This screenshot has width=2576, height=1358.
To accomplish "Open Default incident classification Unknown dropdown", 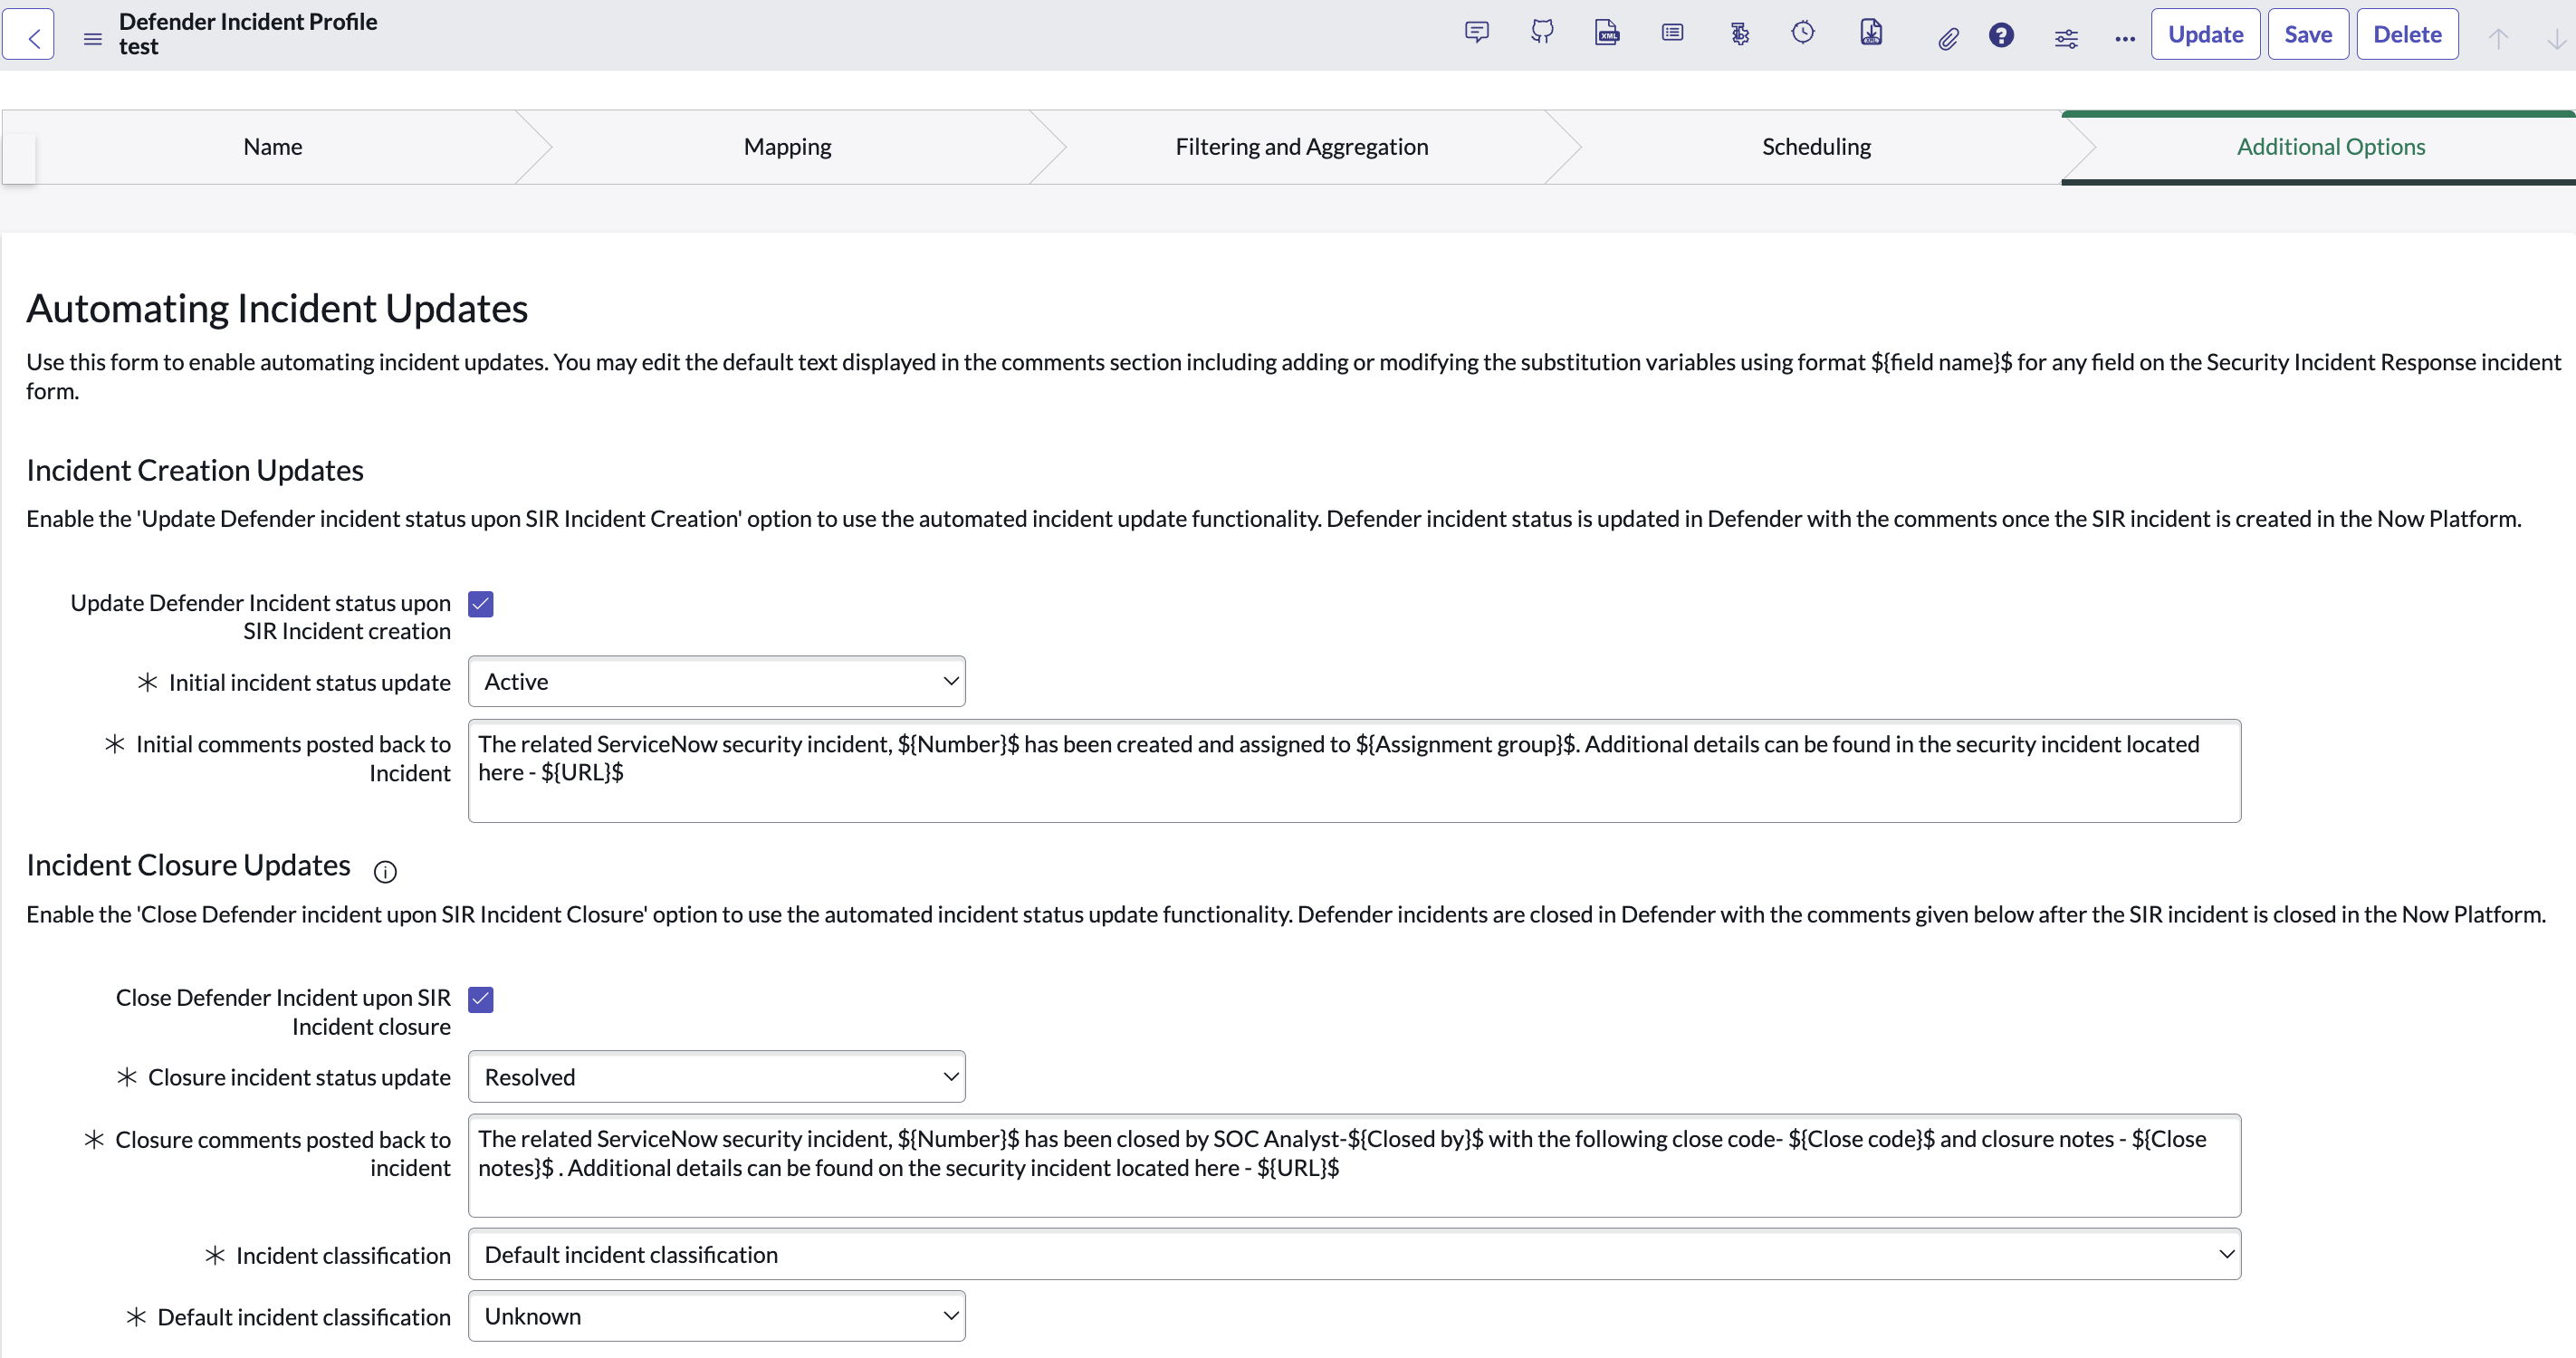I will click(717, 1316).
